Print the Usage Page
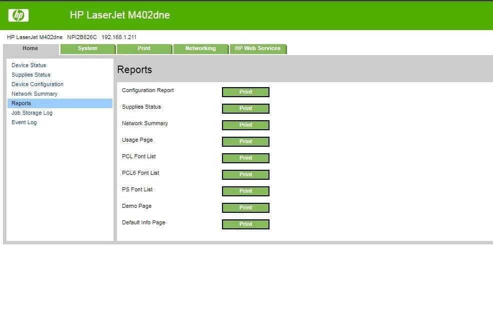493x309 pixels. (245, 141)
